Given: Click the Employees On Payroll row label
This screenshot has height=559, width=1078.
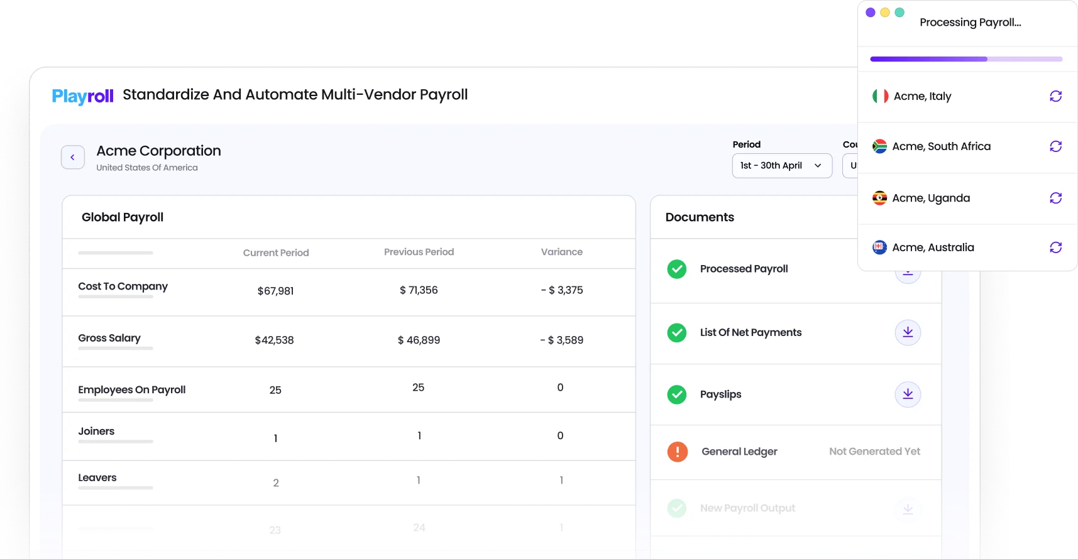Looking at the screenshot, I should [x=132, y=389].
